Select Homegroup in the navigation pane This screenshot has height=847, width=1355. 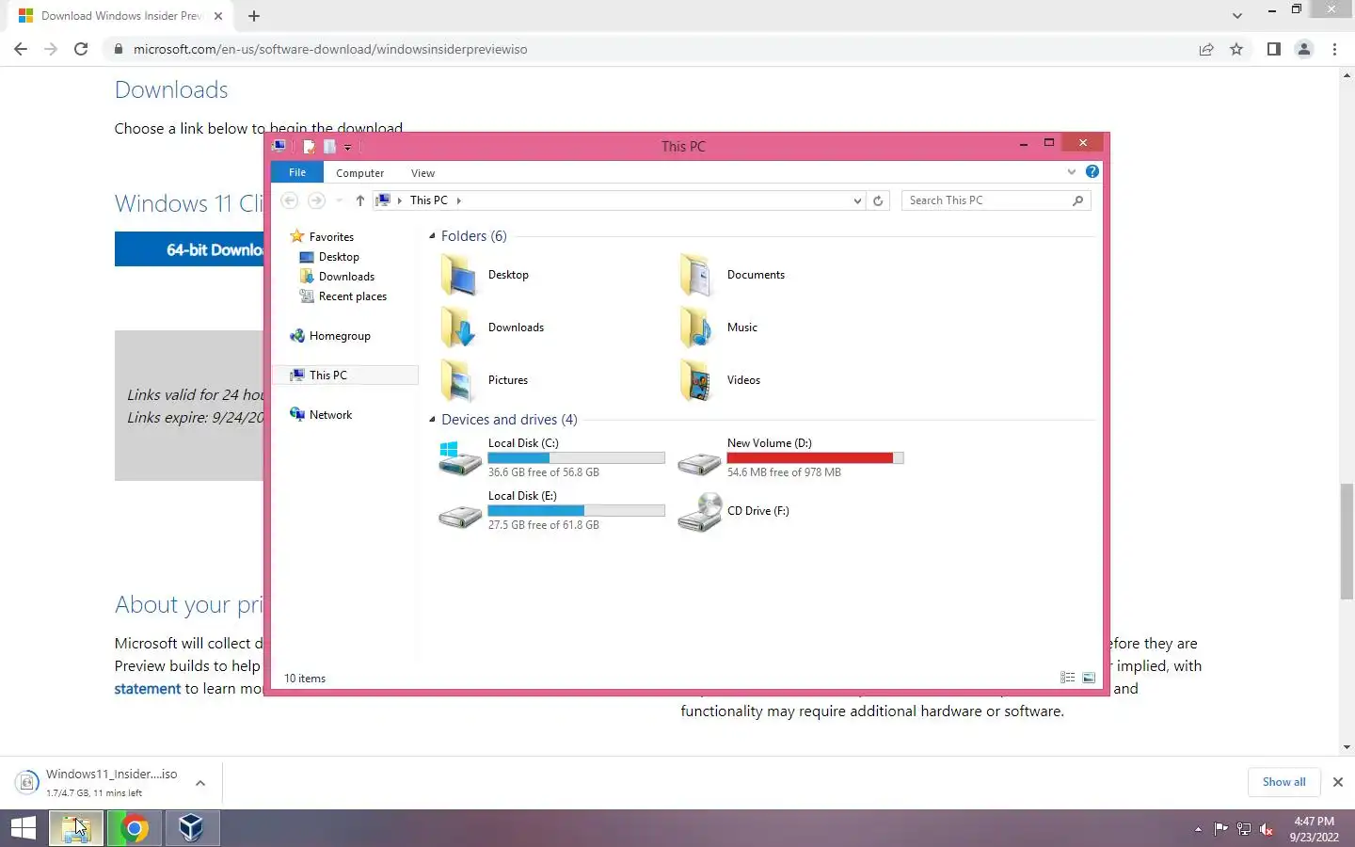(x=340, y=336)
